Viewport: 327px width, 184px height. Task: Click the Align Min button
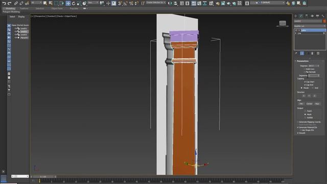(301, 104)
